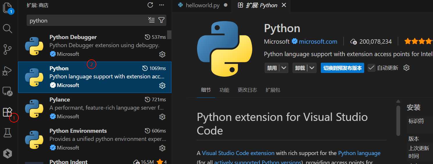The width and height of the screenshot is (433, 164).
Task: Open the extensions filter funnel menu
Action: click(162, 20)
